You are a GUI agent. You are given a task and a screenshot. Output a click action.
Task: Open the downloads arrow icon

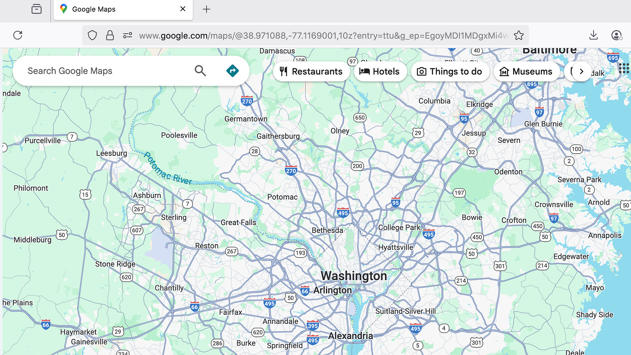(x=594, y=35)
